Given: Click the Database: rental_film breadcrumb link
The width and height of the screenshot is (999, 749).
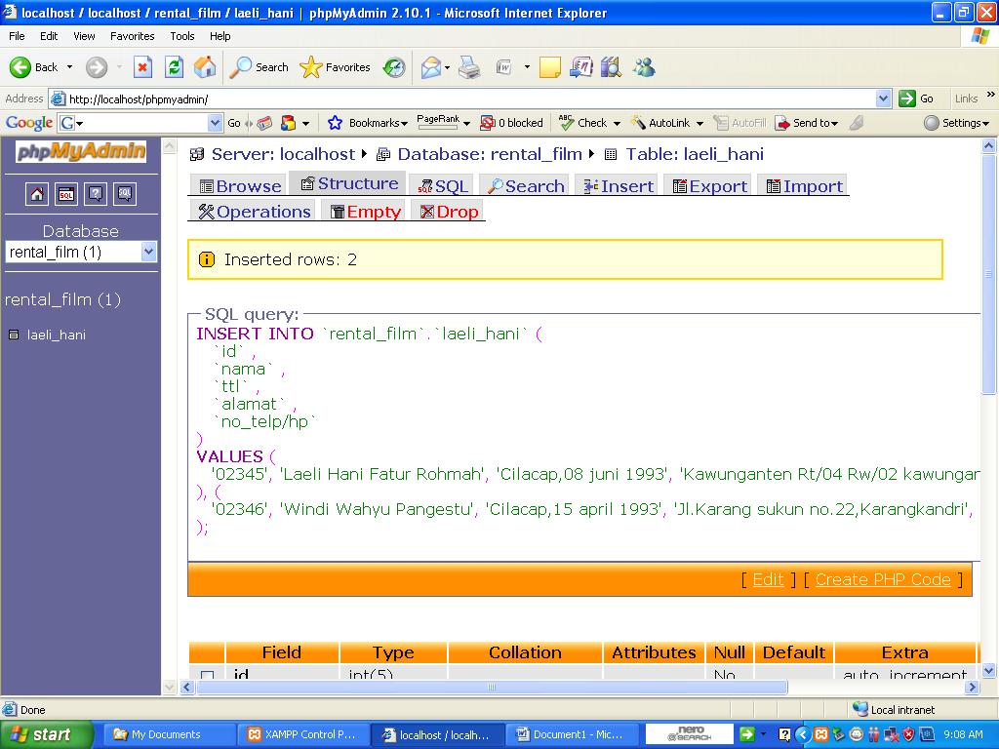Looking at the screenshot, I should (x=490, y=154).
